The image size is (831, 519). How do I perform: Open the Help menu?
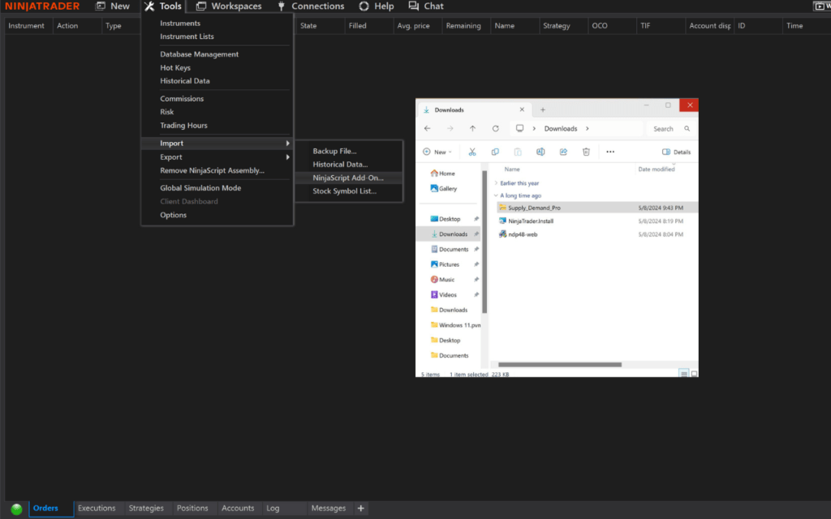coord(377,6)
